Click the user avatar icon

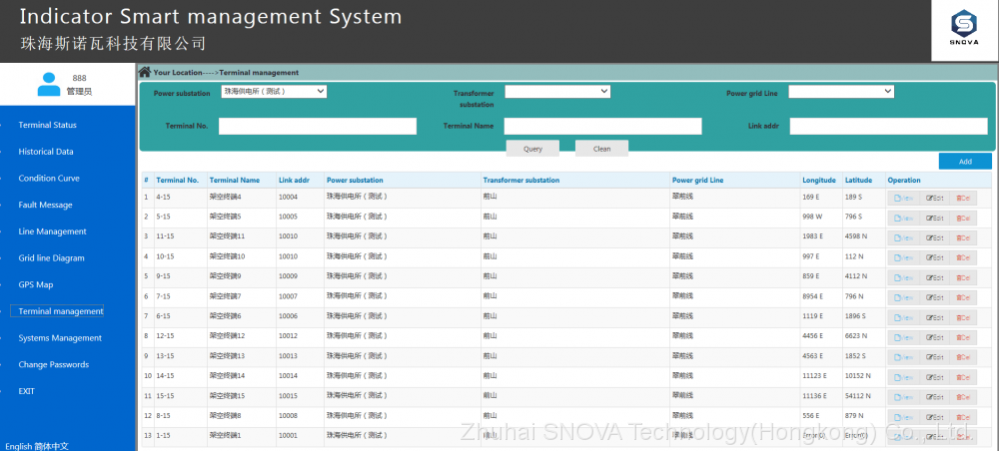click(48, 85)
